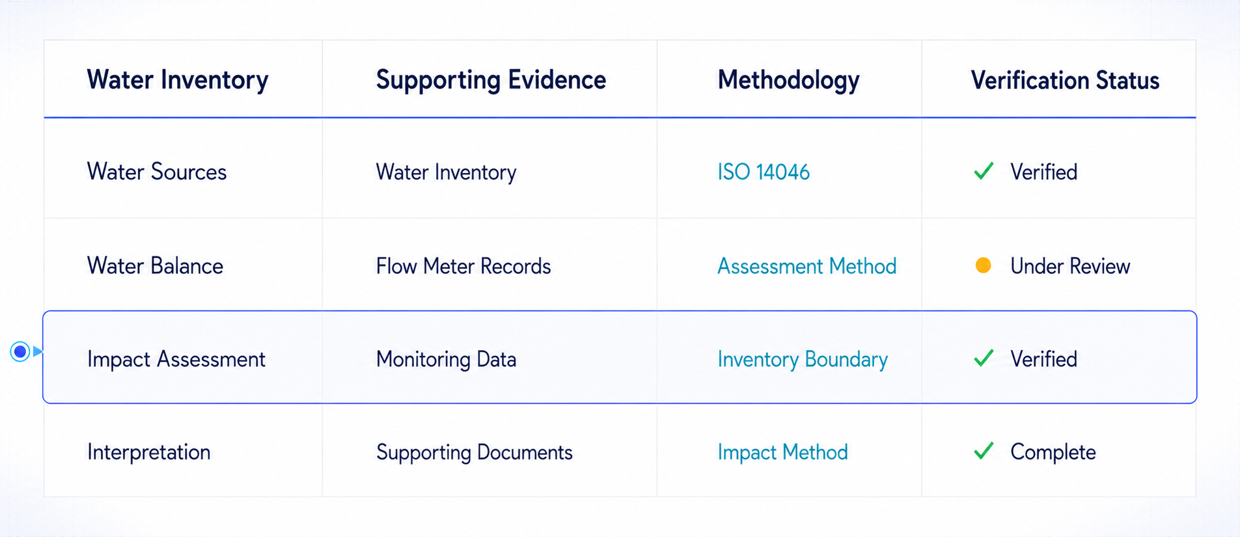Screen dimensions: 1240x537
Task: Click the small arrow beside the row marker
Action: pos(38,351)
